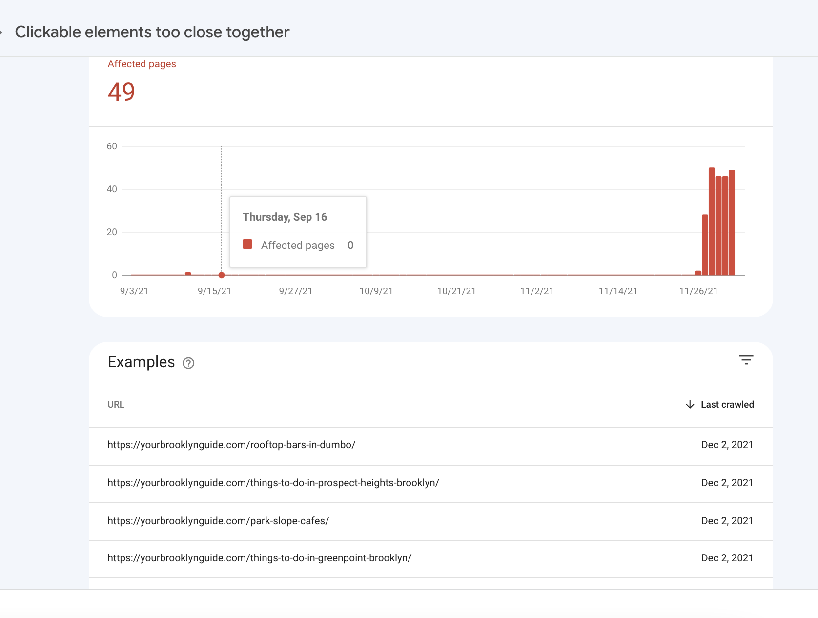Select the Affected pages 49 metric
This screenshot has height=618, width=818.
[x=142, y=82]
